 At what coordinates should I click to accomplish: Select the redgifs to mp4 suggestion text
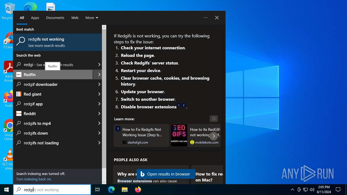[37, 123]
